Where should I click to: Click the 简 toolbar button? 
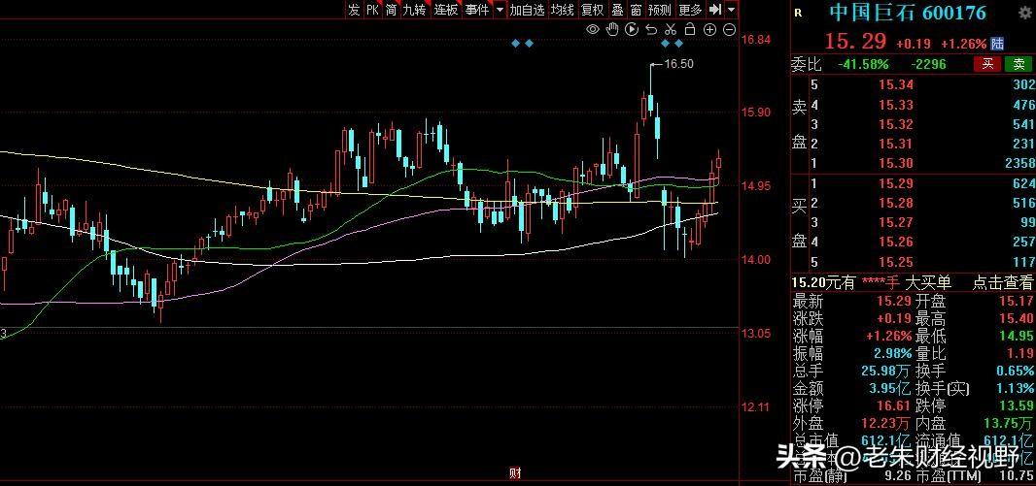coord(391,10)
